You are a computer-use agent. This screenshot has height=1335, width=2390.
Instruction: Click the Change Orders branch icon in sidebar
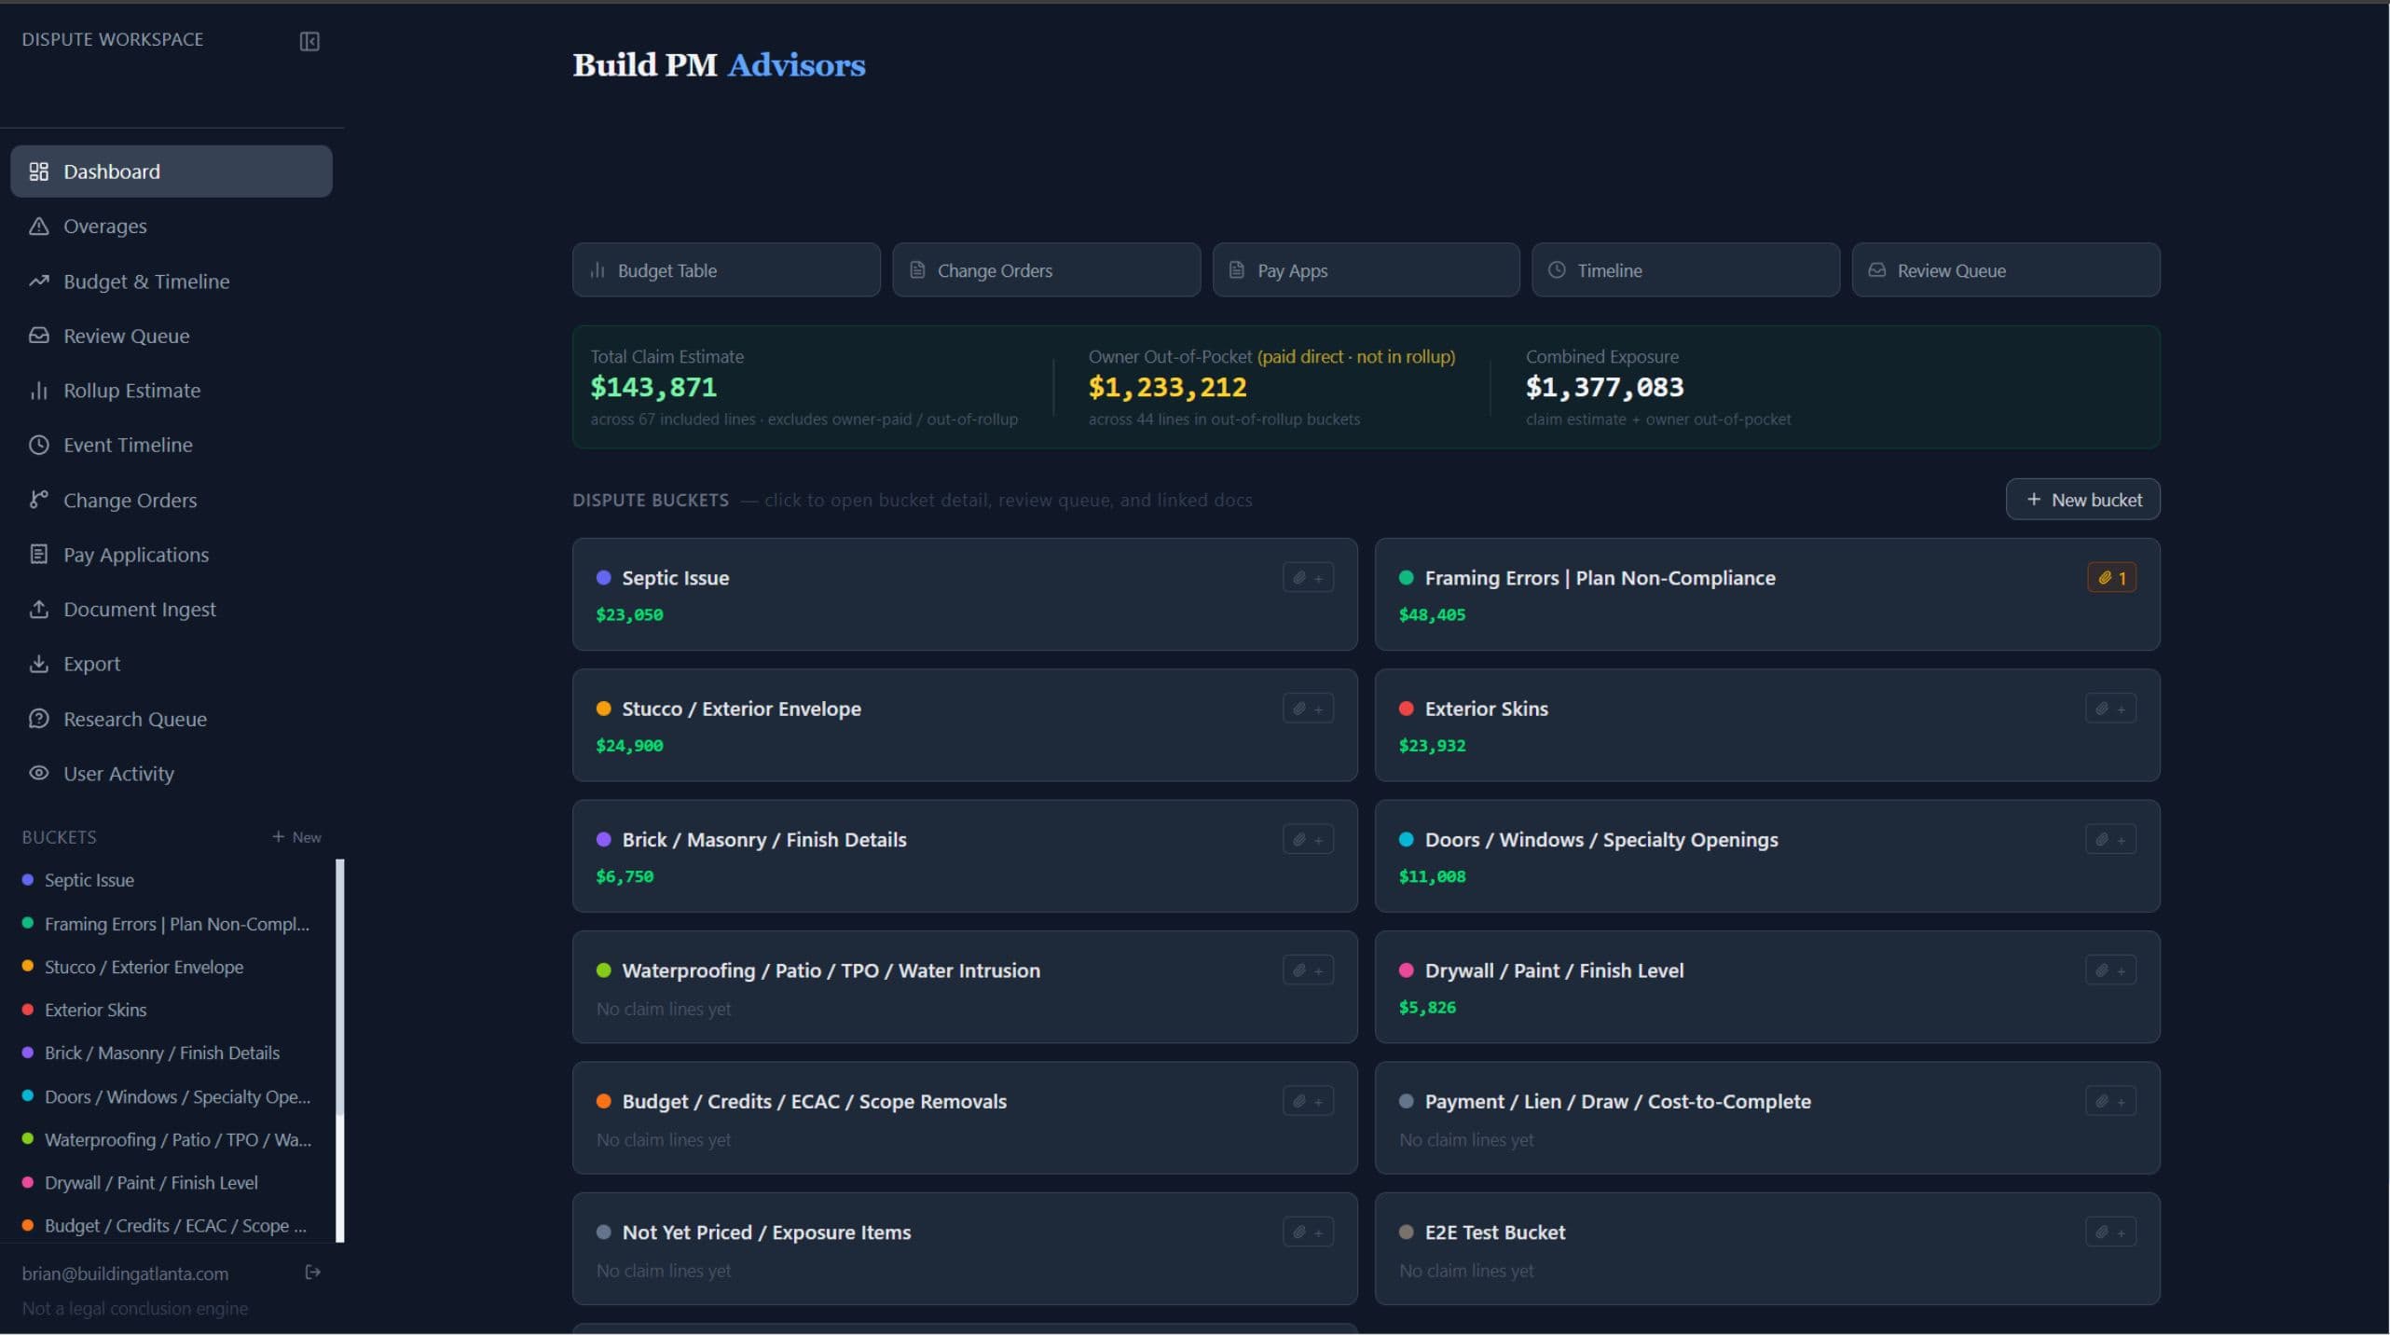(x=38, y=500)
